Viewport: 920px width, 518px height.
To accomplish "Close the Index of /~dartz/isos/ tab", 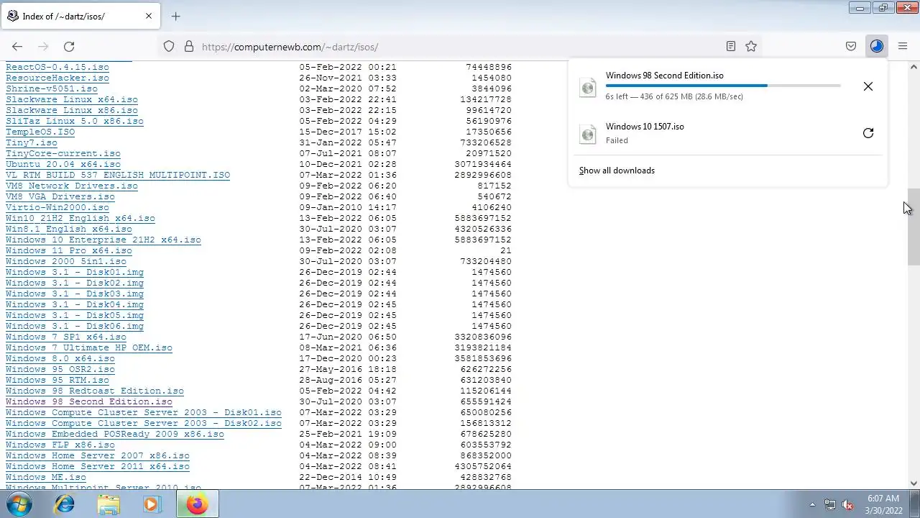I will click(x=149, y=16).
